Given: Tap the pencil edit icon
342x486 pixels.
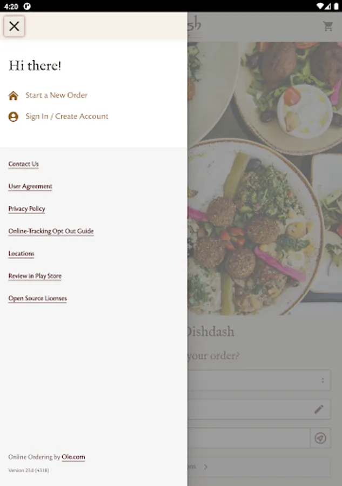Looking at the screenshot, I should 319,409.
